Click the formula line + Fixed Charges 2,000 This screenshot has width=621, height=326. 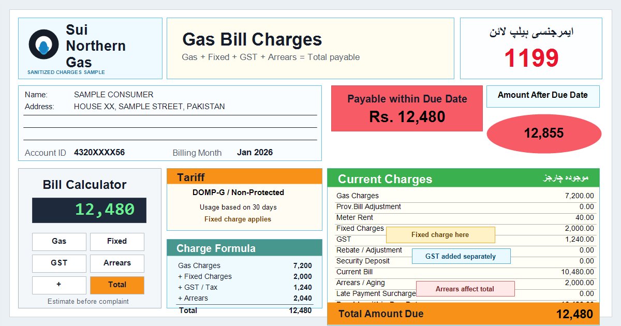coord(245,276)
